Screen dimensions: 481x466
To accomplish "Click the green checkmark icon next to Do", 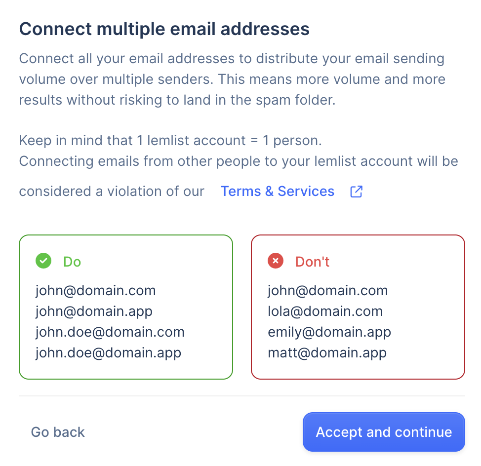I will coord(43,261).
